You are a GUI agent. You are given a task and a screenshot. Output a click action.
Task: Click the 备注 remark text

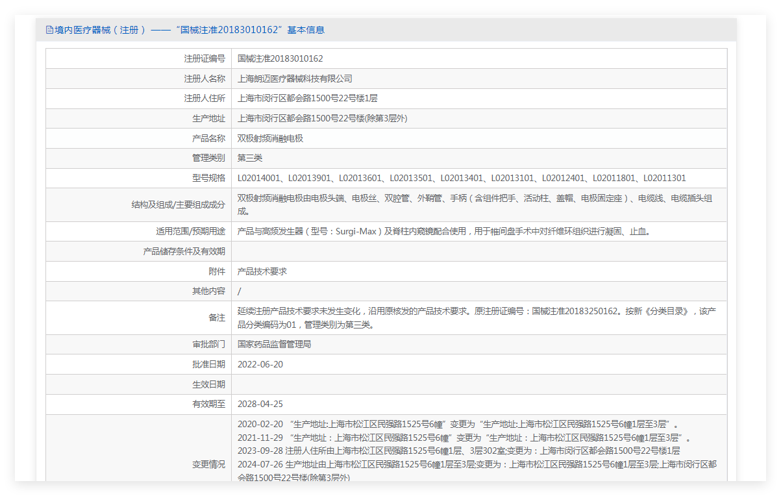coord(476,317)
